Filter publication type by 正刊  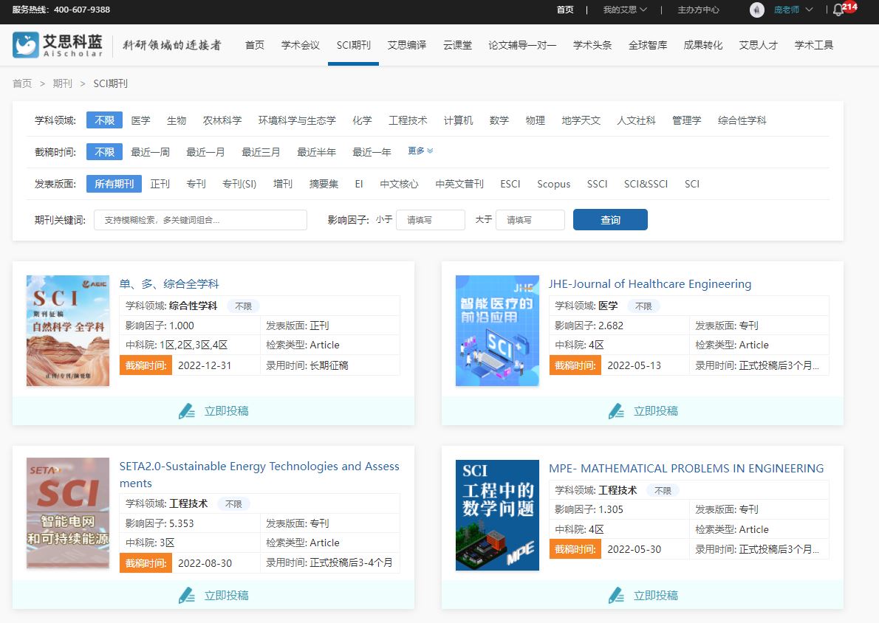click(x=160, y=184)
